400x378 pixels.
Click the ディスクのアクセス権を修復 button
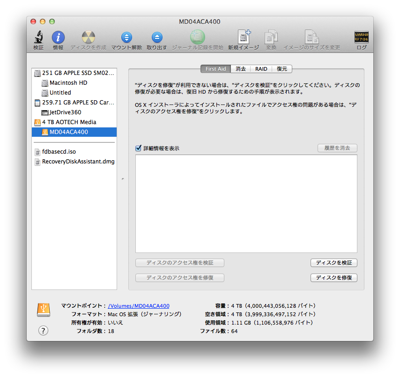pyautogui.click(x=180, y=278)
